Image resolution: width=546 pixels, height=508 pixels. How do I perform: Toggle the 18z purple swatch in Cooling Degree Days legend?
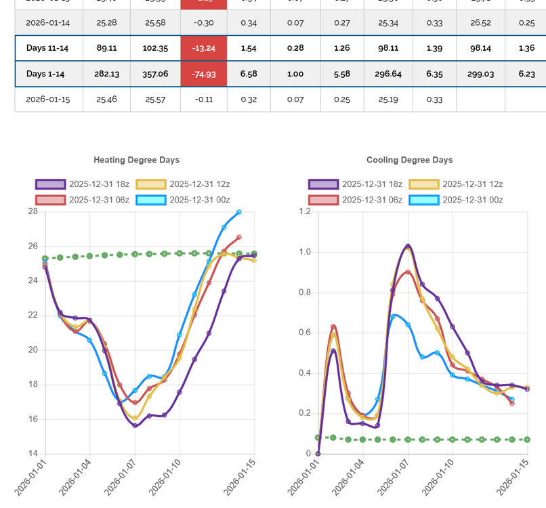click(x=323, y=184)
